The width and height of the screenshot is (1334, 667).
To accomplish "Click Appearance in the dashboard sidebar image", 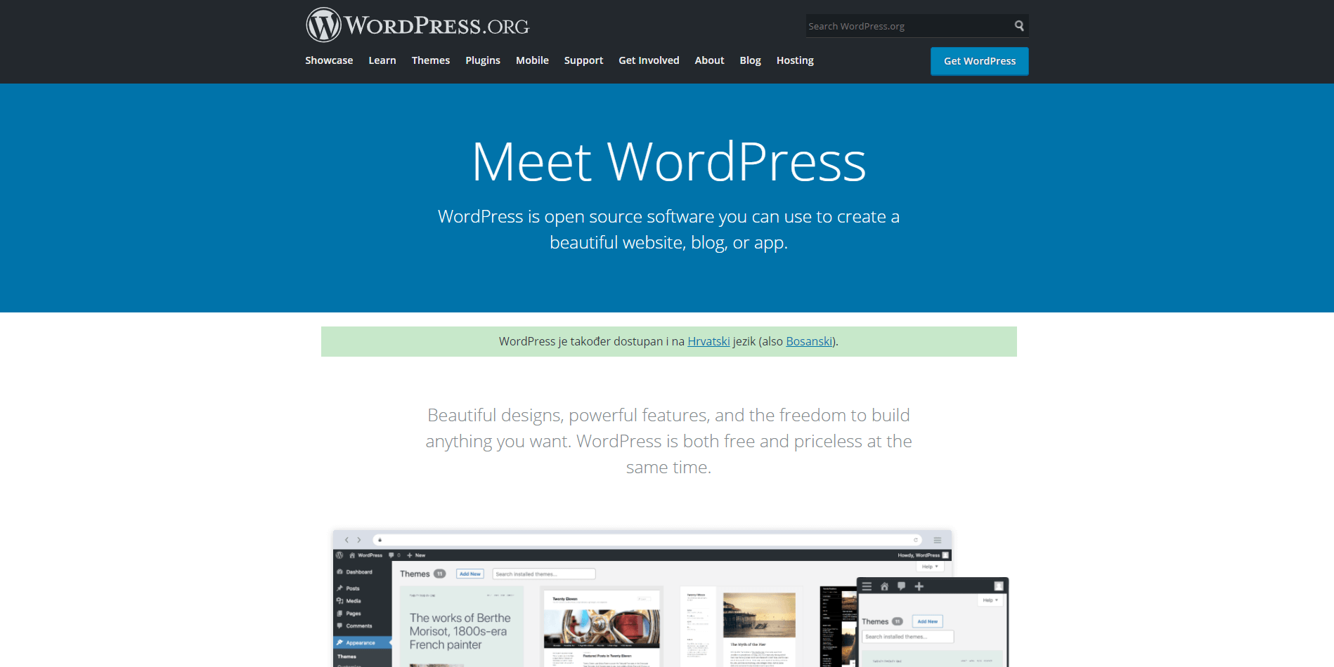I will [x=362, y=642].
